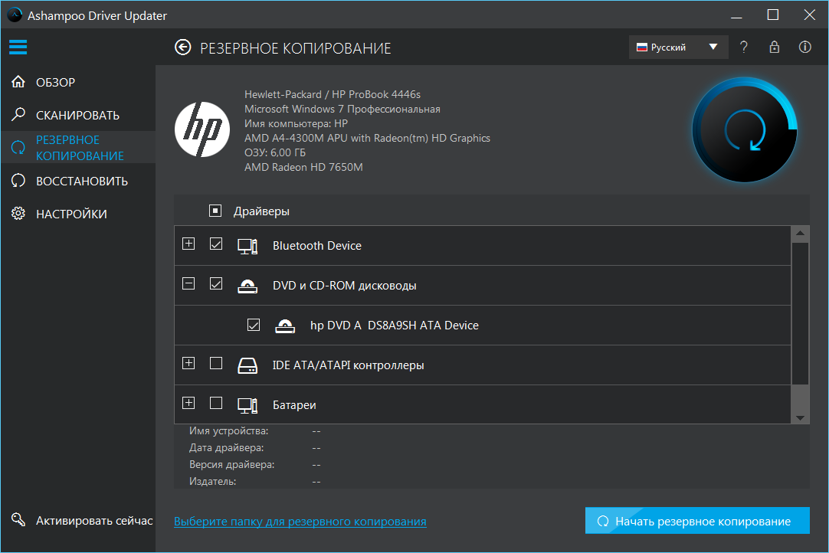Open the Восстановить section

pyautogui.click(x=81, y=182)
